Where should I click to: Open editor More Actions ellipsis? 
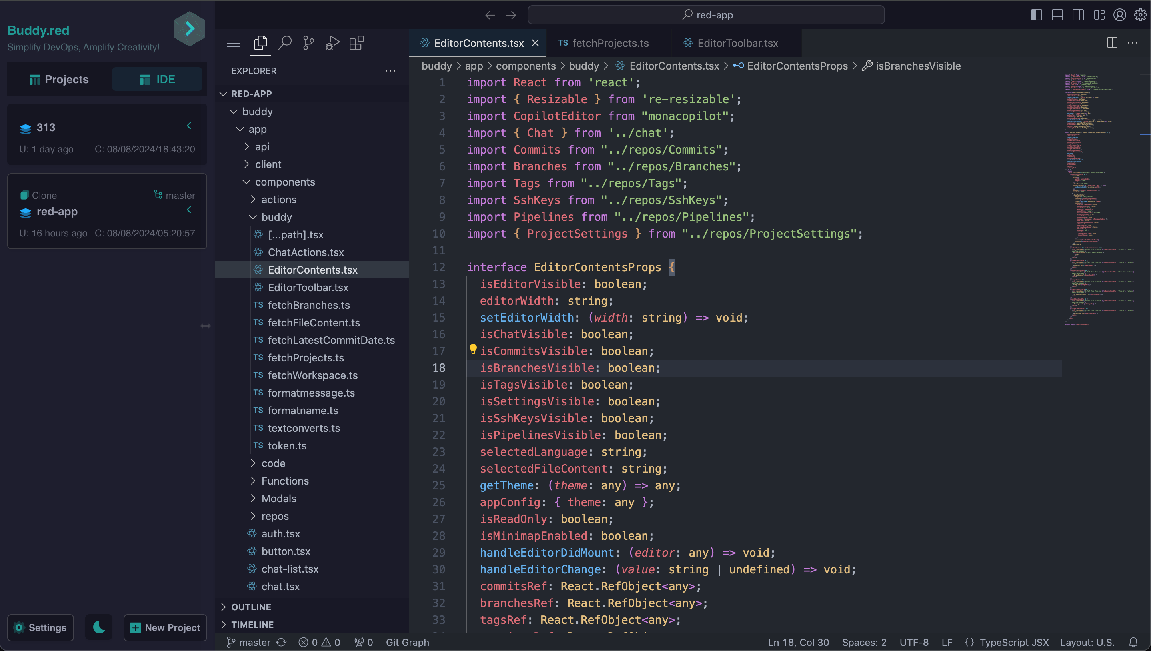1133,42
